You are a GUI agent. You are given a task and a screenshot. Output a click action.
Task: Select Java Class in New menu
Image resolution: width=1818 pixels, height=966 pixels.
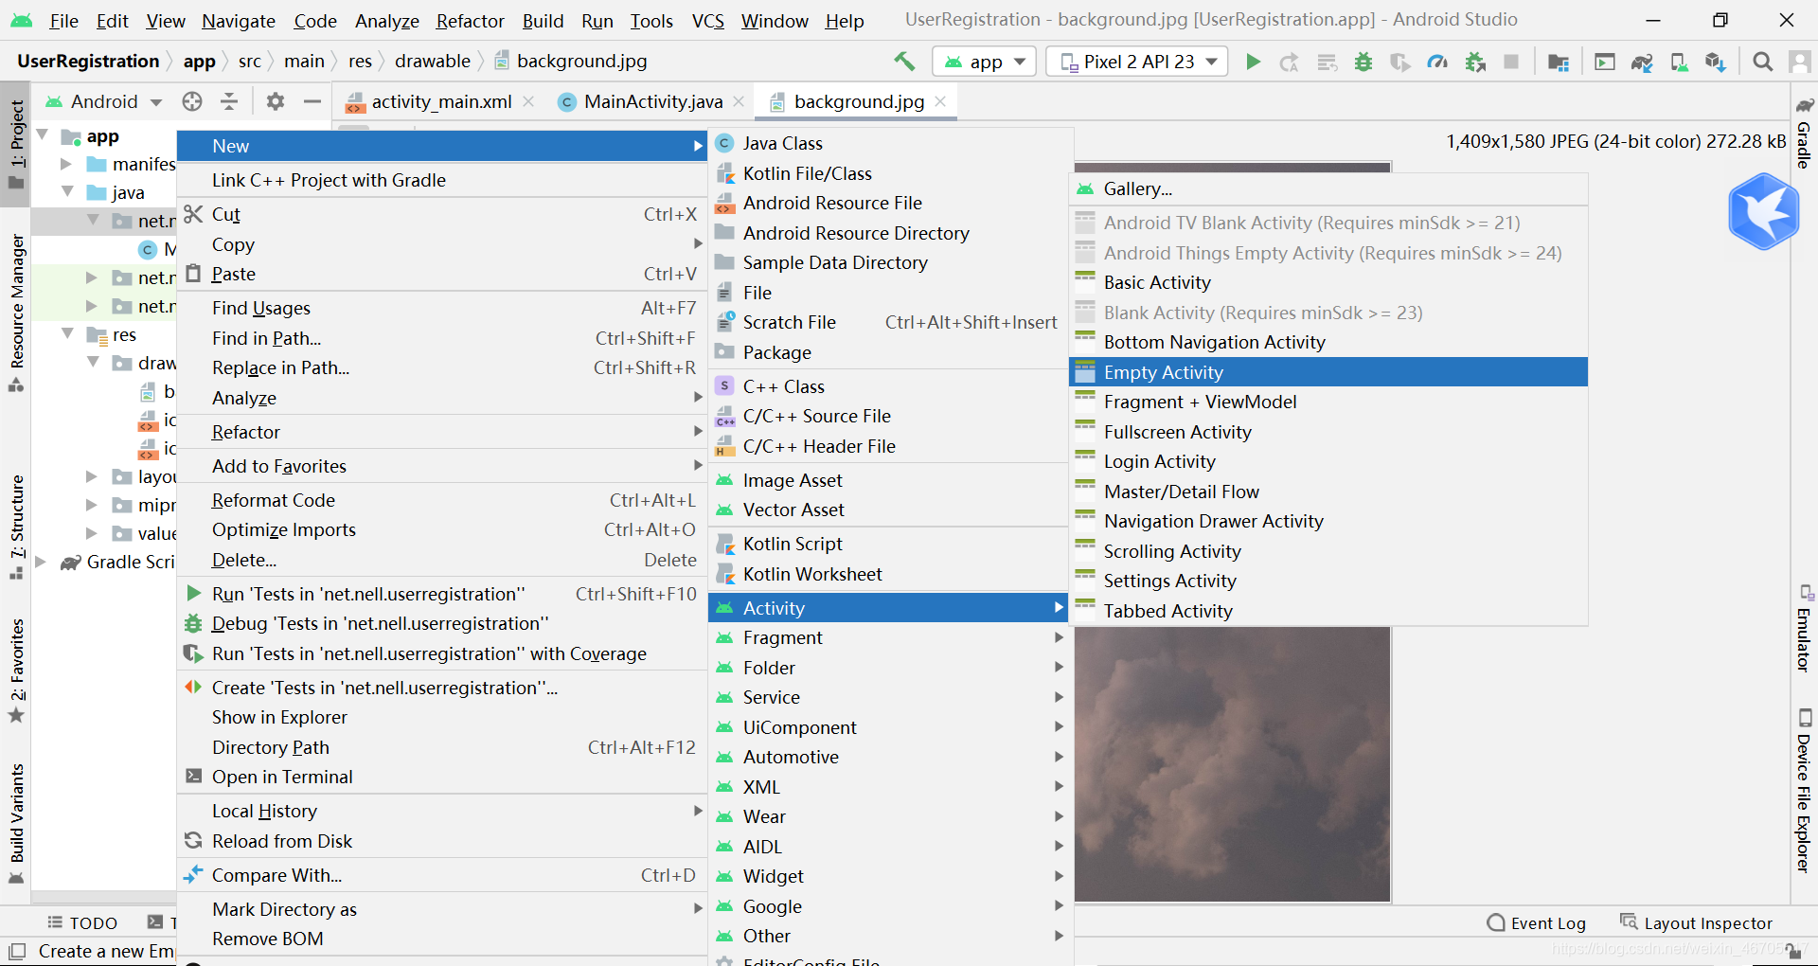(890, 143)
